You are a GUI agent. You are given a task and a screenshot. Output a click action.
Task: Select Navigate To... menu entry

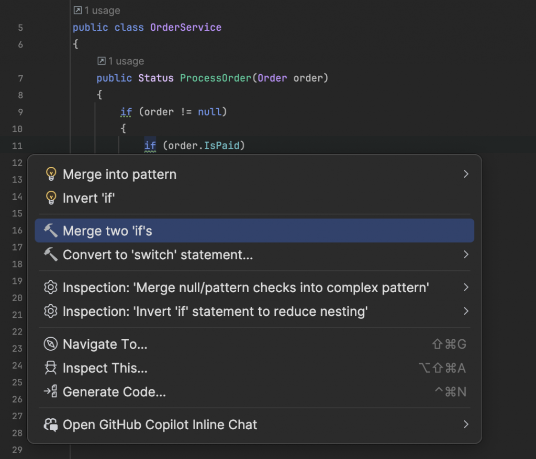point(105,344)
